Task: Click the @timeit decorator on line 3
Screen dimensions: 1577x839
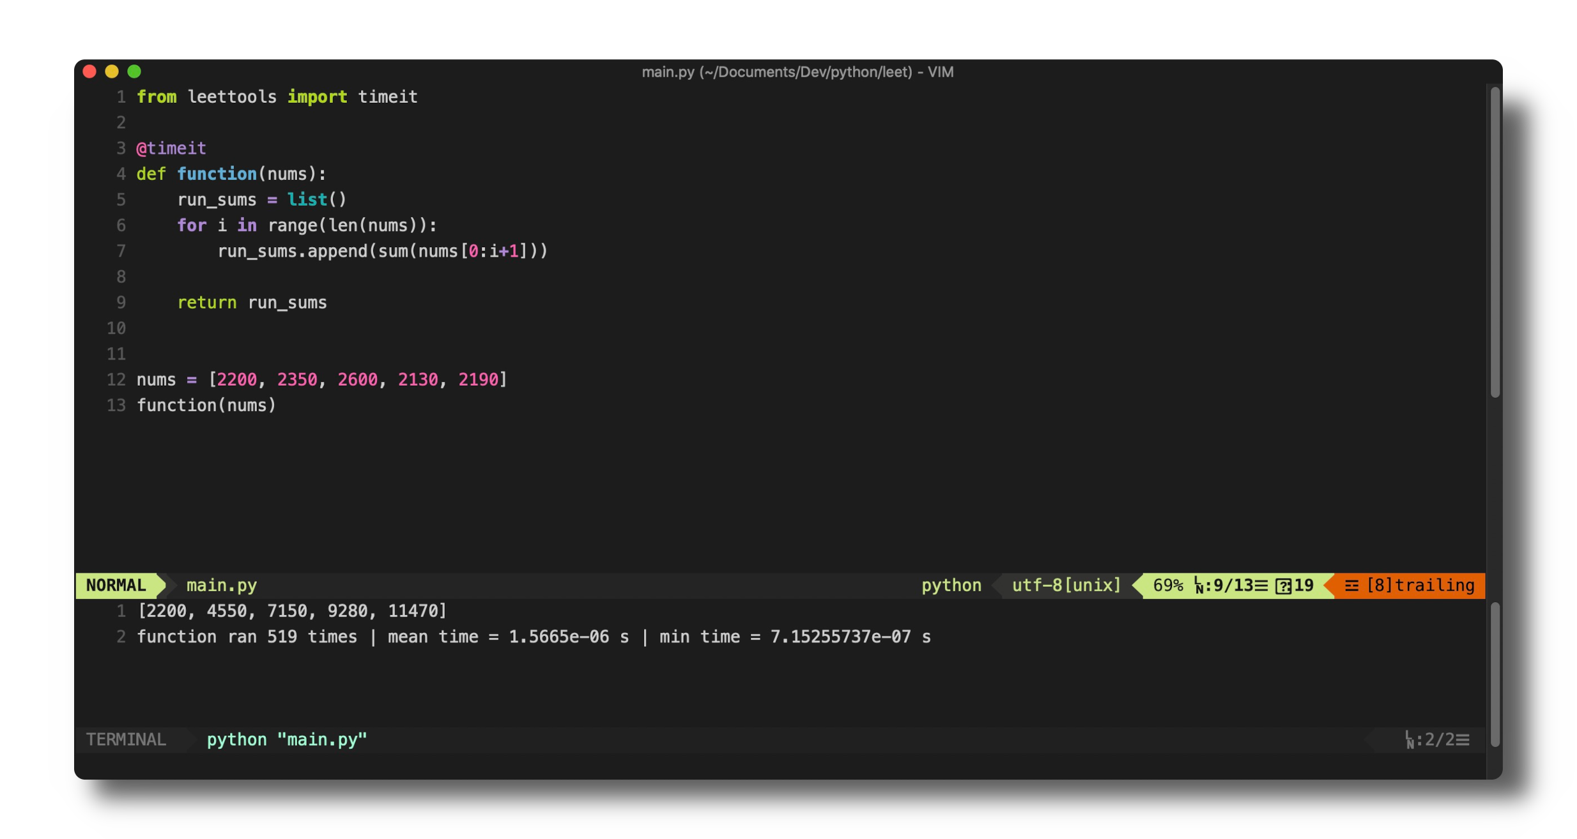Action: (171, 147)
